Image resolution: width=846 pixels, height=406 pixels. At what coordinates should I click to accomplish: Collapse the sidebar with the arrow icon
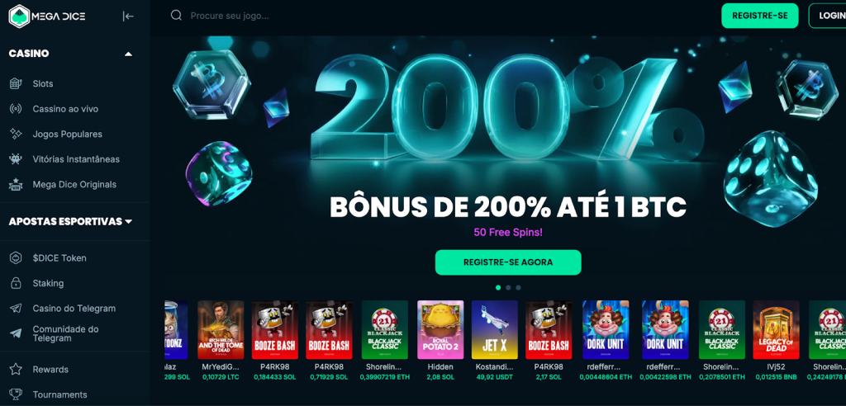coord(128,17)
